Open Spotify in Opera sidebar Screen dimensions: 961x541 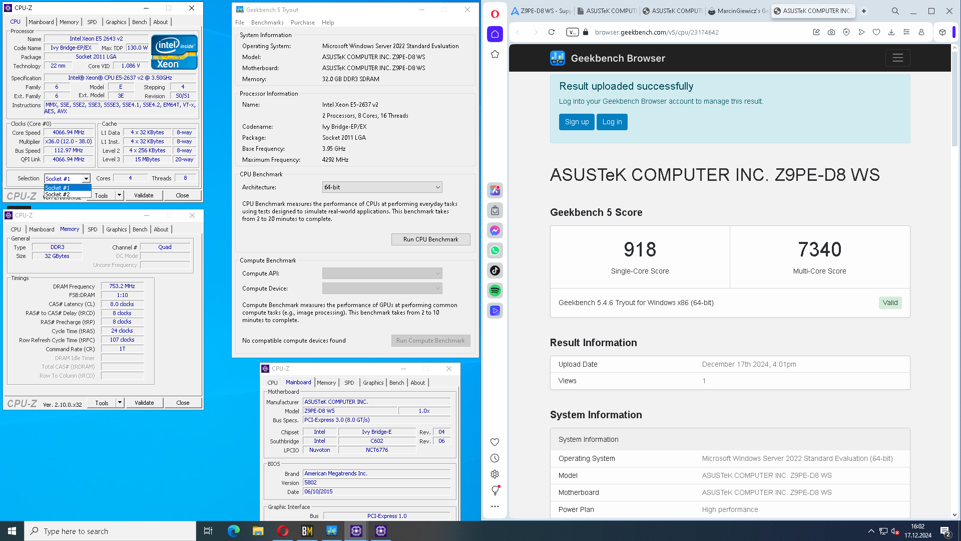coord(495,291)
